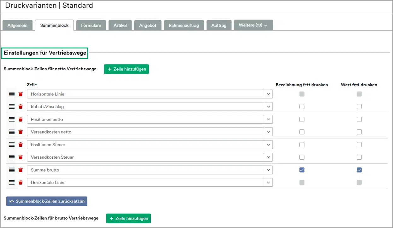Delete the last Horizontale Linie row

[x=21, y=182]
